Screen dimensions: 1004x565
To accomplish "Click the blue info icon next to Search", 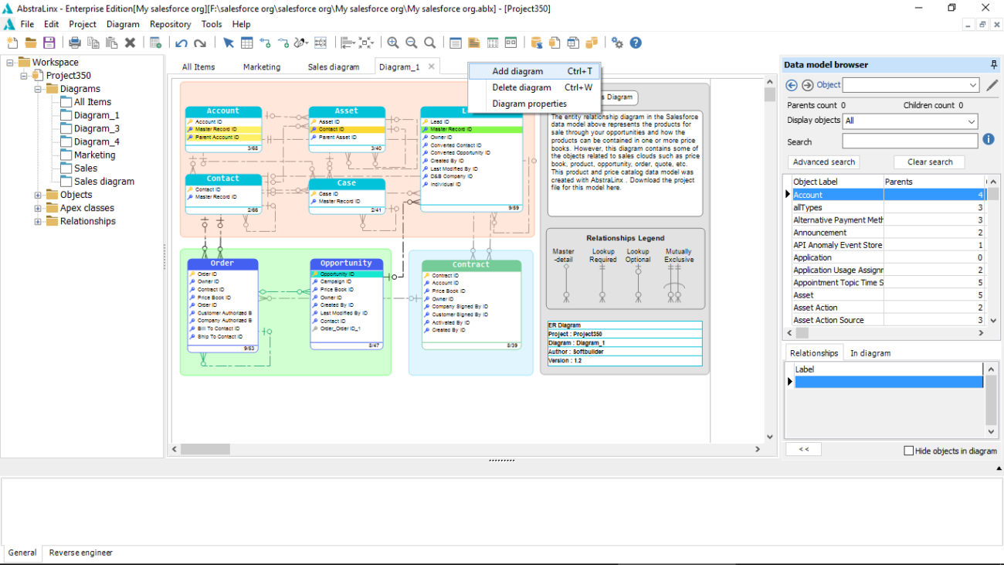I will tap(989, 140).
